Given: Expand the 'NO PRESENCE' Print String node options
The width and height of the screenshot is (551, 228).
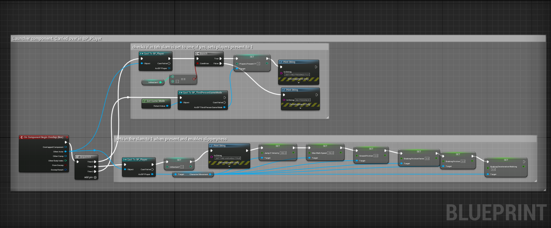Looking at the screenshot, I should coord(300,108).
